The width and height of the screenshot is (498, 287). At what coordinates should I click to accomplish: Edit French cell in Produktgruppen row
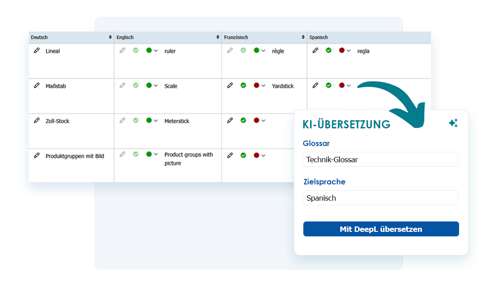point(230,155)
